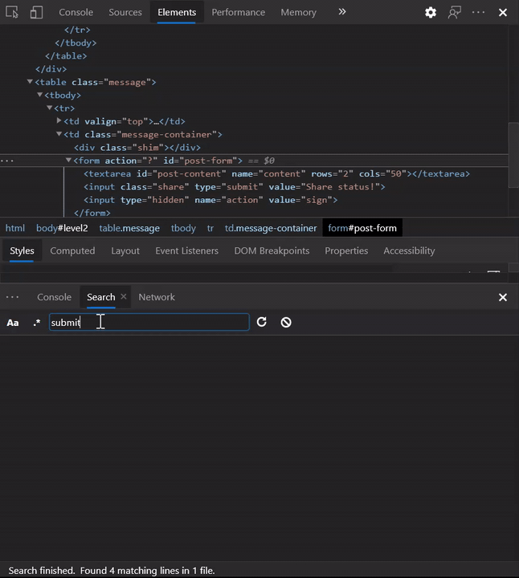This screenshot has width=519, height=578.
Task: Open the Properties tab
Action: click(346, 250)
